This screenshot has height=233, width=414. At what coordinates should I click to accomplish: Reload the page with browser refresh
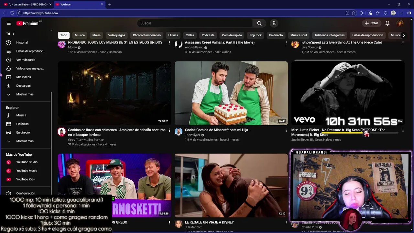(12, 13)
